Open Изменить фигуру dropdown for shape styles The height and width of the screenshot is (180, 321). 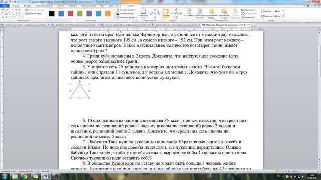pos(127,17)
